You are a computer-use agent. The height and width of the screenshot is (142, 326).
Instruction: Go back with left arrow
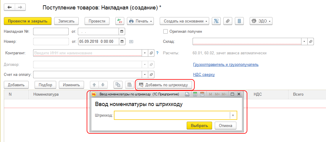coord(9,7)
